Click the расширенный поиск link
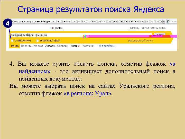The image size is (185, 139). [x=140, y=41]
